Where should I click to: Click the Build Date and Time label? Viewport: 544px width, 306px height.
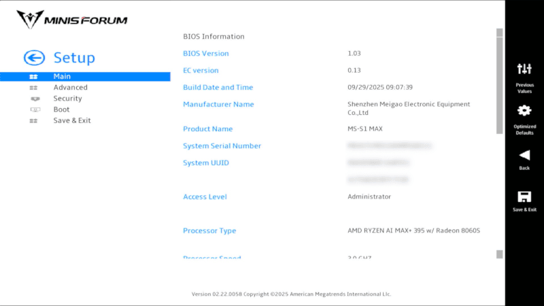coord(218,88)
